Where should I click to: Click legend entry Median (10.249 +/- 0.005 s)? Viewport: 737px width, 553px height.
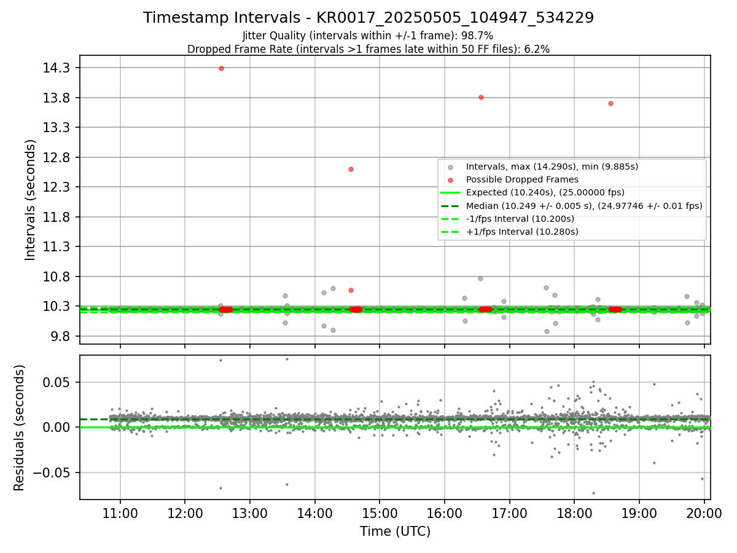pyautogui.click(x=584, y=206)
